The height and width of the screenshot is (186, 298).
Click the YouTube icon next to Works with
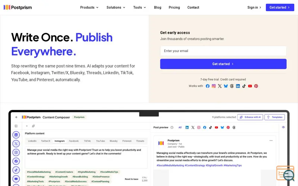point(250,86)
